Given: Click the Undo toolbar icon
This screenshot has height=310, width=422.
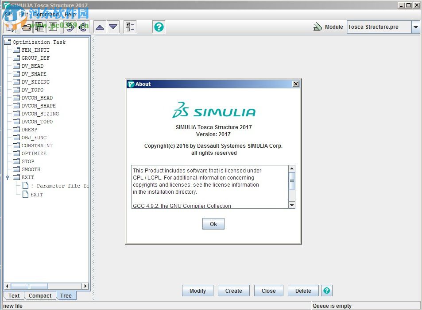Looking at the screenshot, I should pos(70,27).
